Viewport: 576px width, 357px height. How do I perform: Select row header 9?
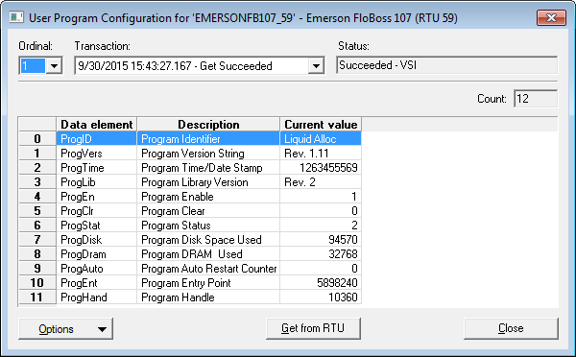[37, 269]
